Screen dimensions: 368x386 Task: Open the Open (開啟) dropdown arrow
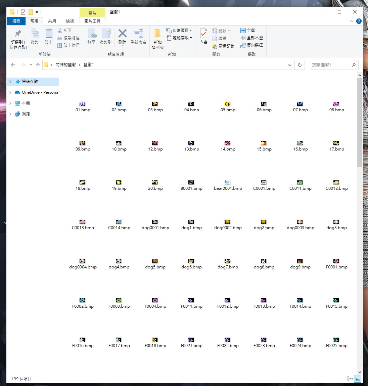pos(229,31)
